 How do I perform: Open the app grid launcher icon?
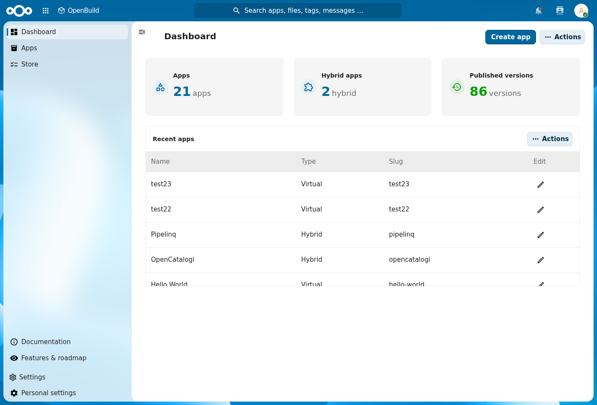tap(46, 11)
